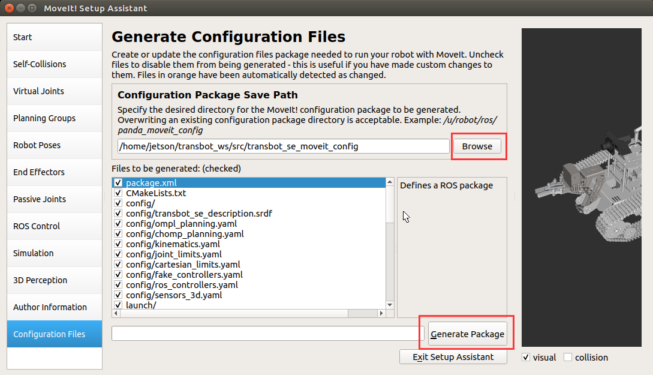Select the Configuration Files step
Screen dimensions: 653x375
(x=55, y=334)
